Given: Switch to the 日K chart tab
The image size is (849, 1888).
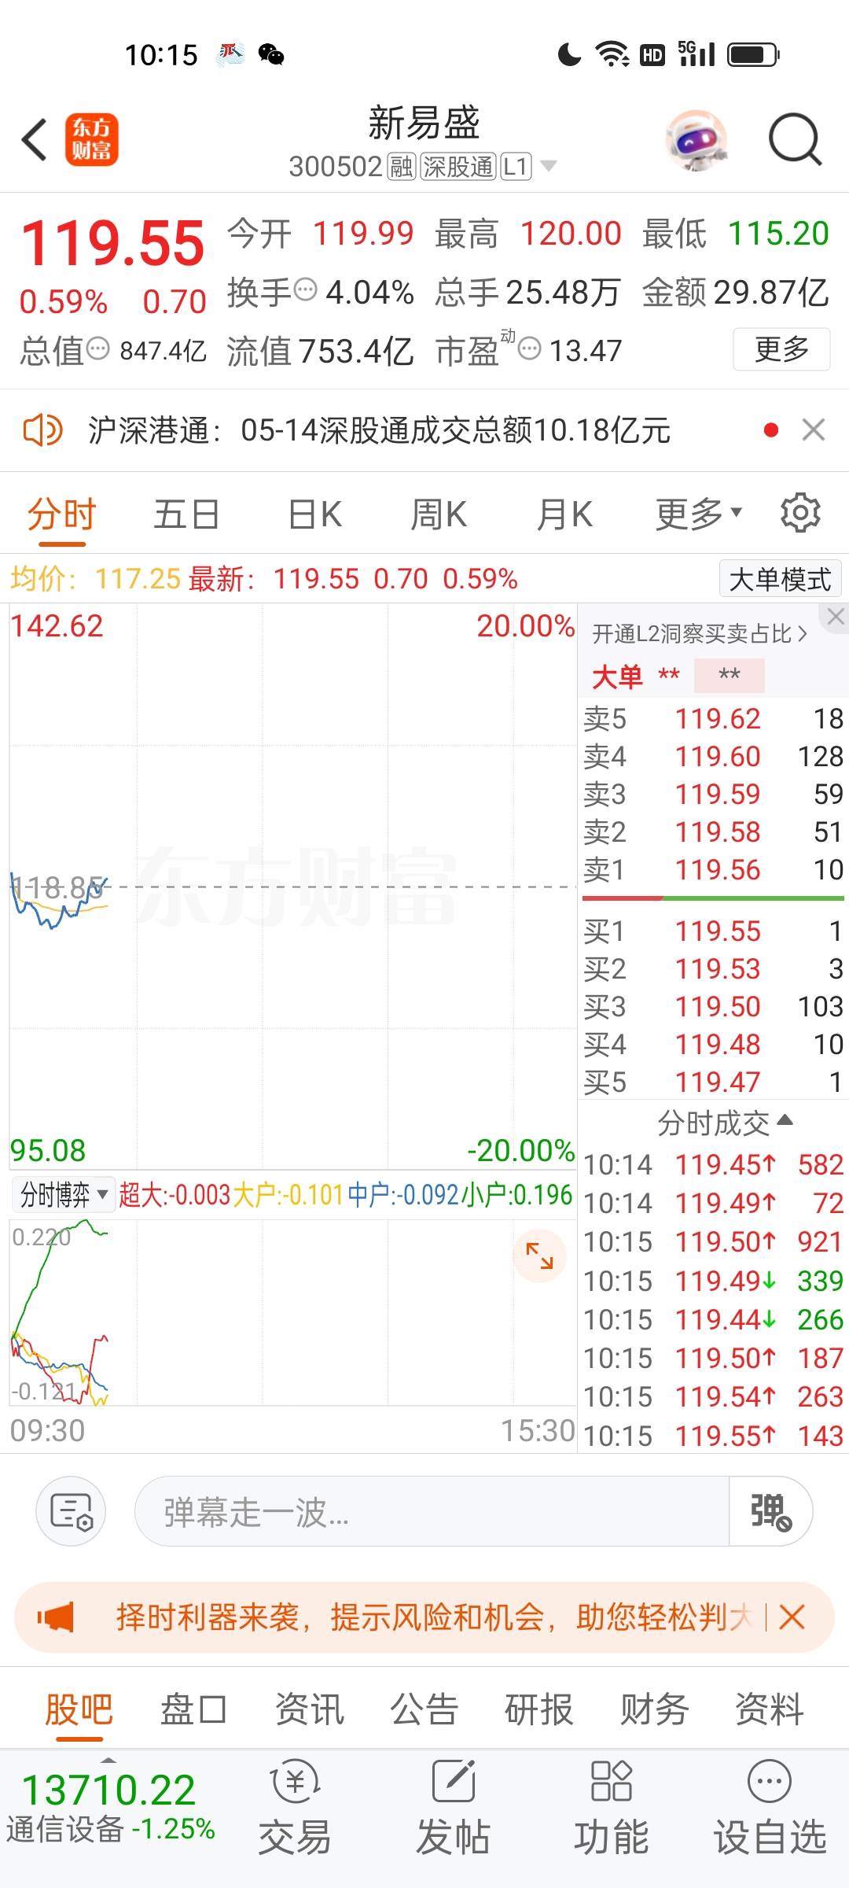Looking at the screenshot, I should [314, 514].
